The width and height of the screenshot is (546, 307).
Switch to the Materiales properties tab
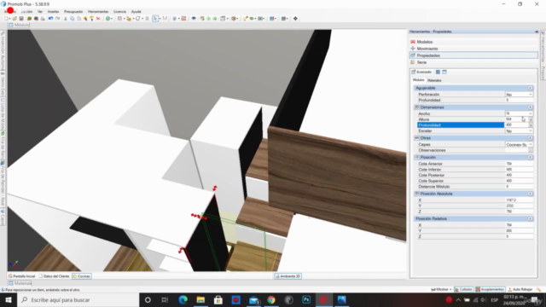point(434,80)
